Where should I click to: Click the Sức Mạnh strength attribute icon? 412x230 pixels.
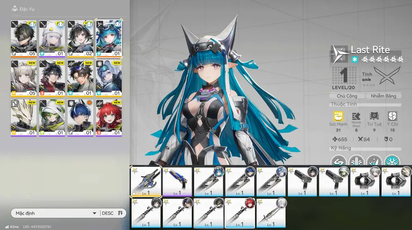[339, 116]
